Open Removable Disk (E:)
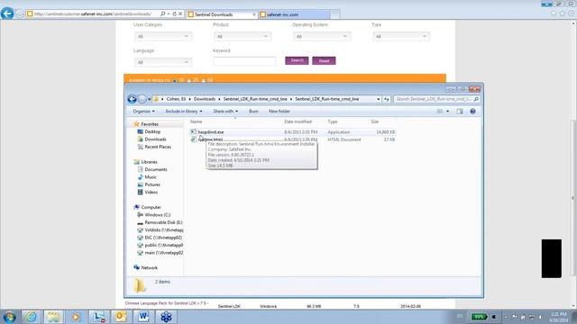577x324 pixels. tap(163, 222)
